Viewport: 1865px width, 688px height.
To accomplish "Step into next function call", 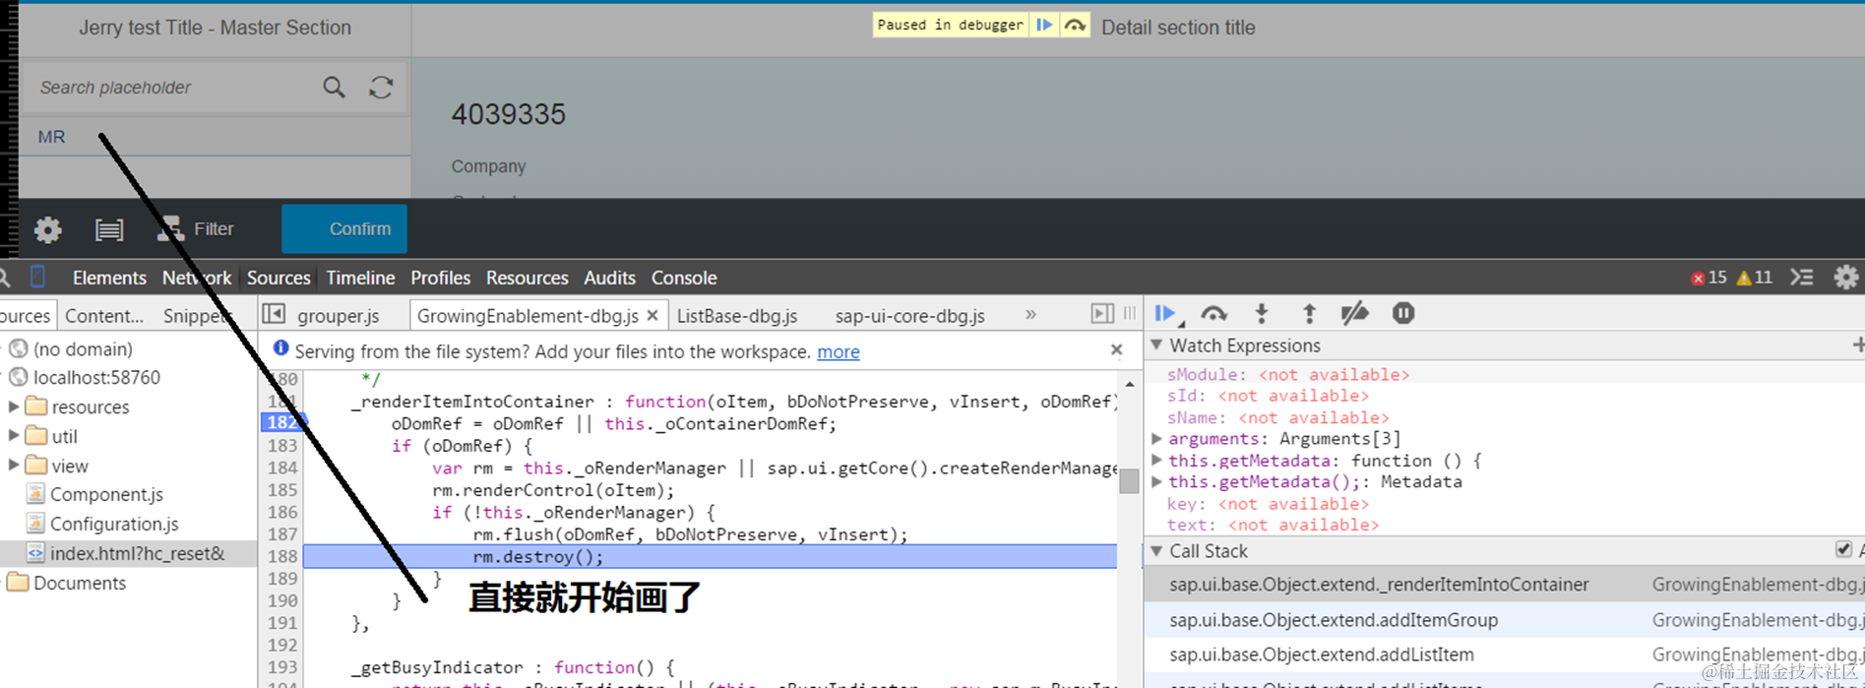I will point(1261,313).
